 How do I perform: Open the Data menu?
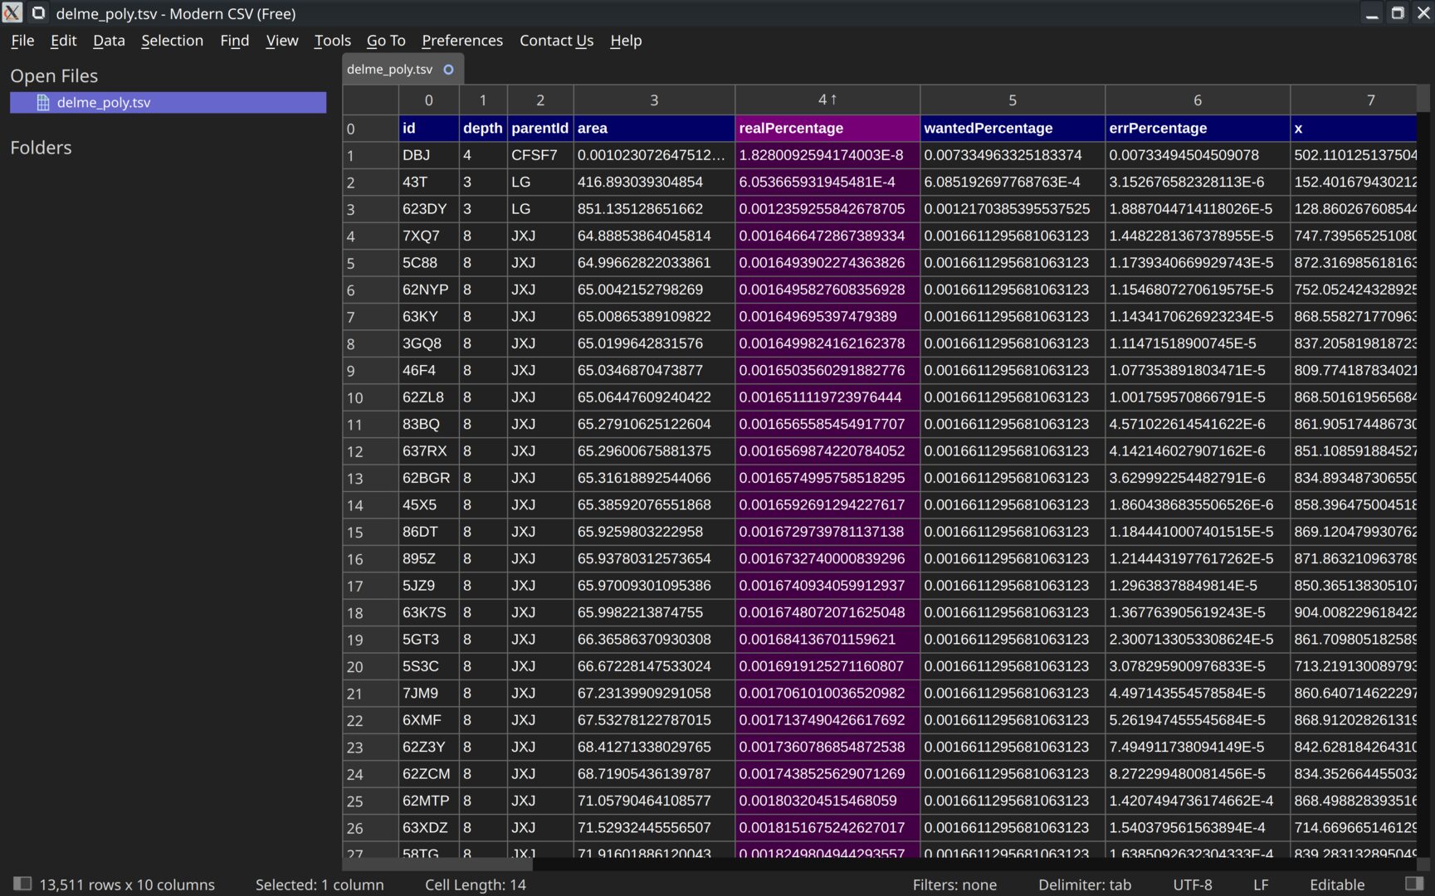coord(109,41)
